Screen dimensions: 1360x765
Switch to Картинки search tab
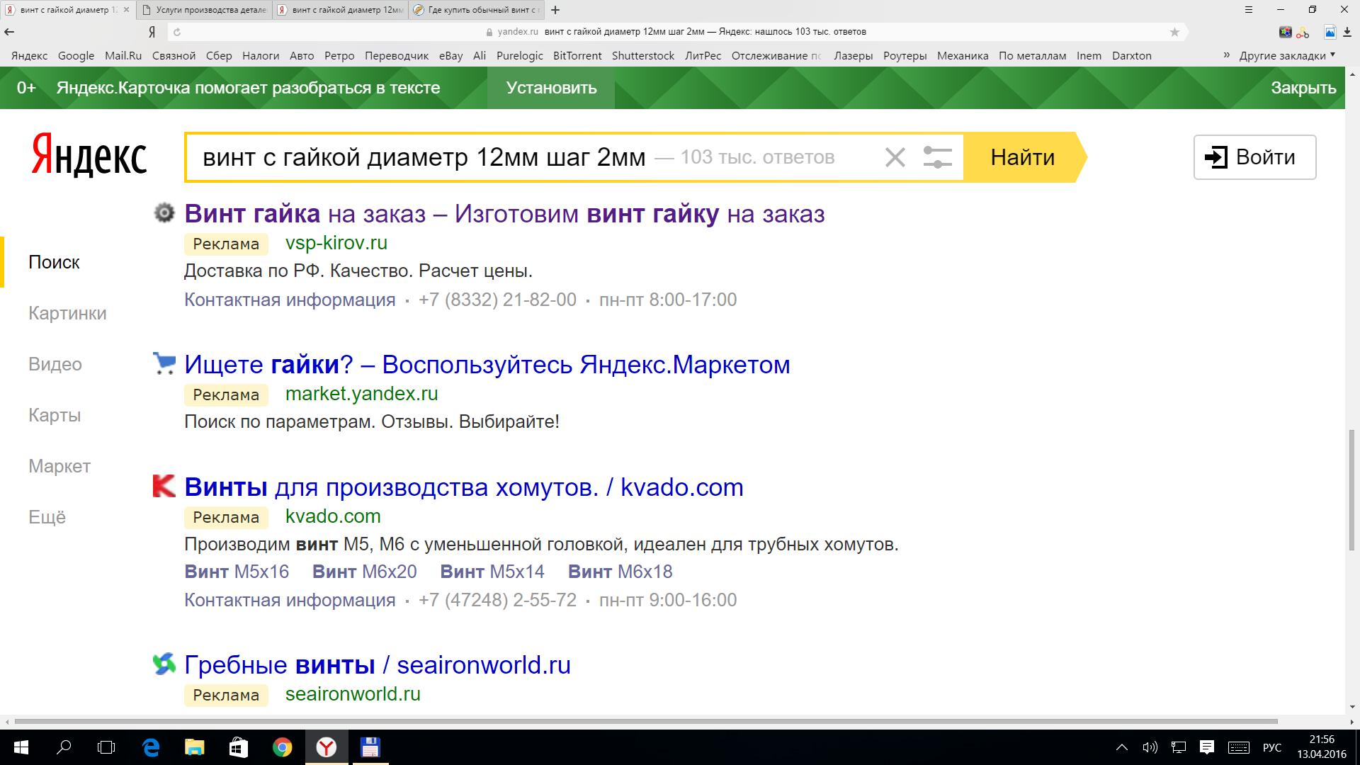click(x=67, y=313)
